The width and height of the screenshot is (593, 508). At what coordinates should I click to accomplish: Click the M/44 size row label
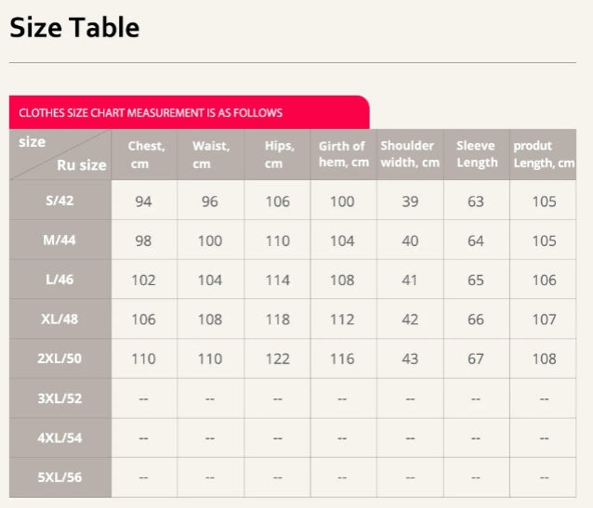point(60,241)
